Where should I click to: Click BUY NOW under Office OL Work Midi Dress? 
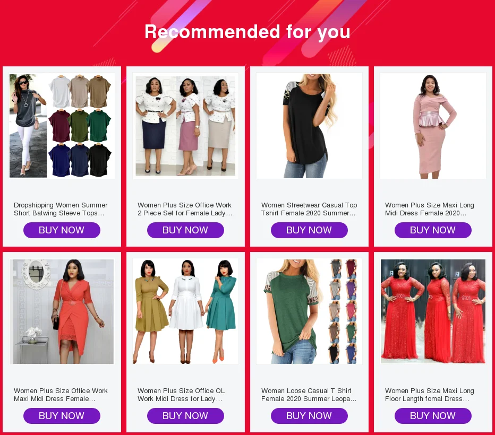[186, 416]
